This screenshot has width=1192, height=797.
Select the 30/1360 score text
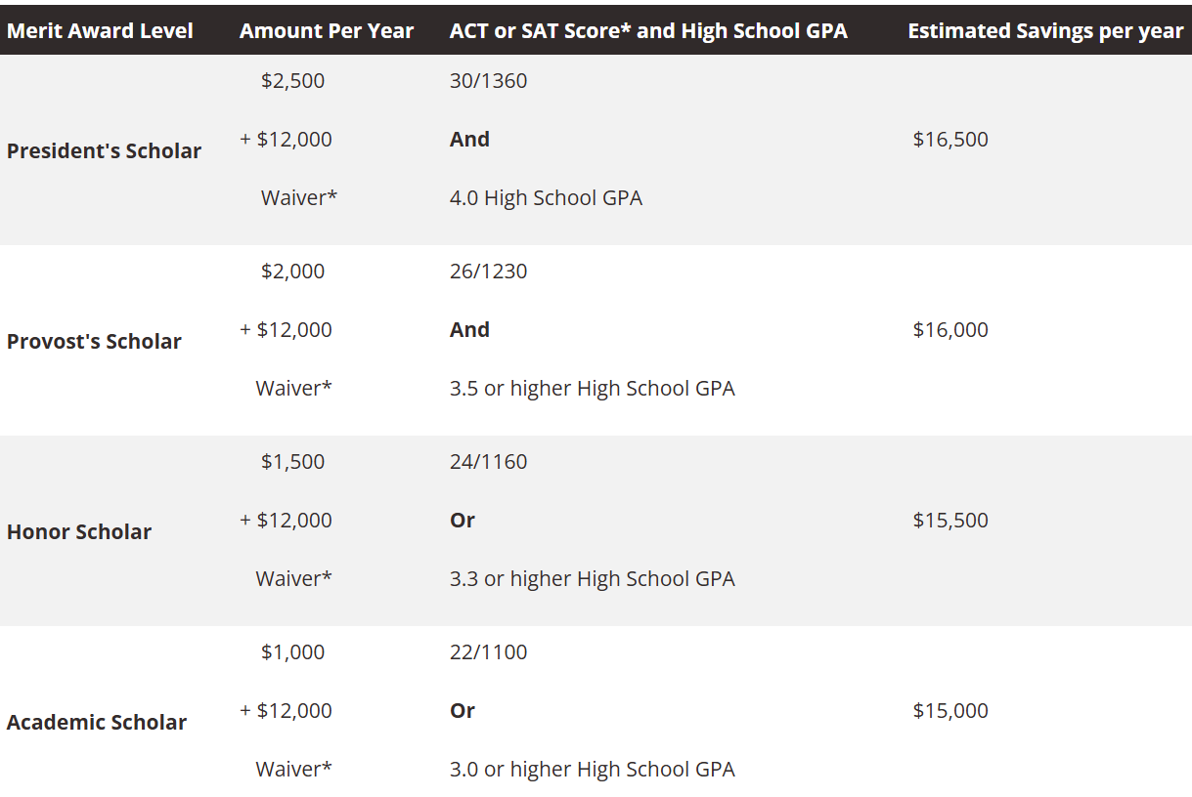(x=488, y=80)
